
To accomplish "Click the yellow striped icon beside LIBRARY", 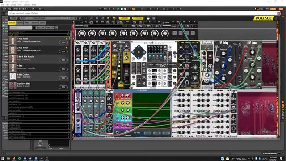I will coord(114,18).
